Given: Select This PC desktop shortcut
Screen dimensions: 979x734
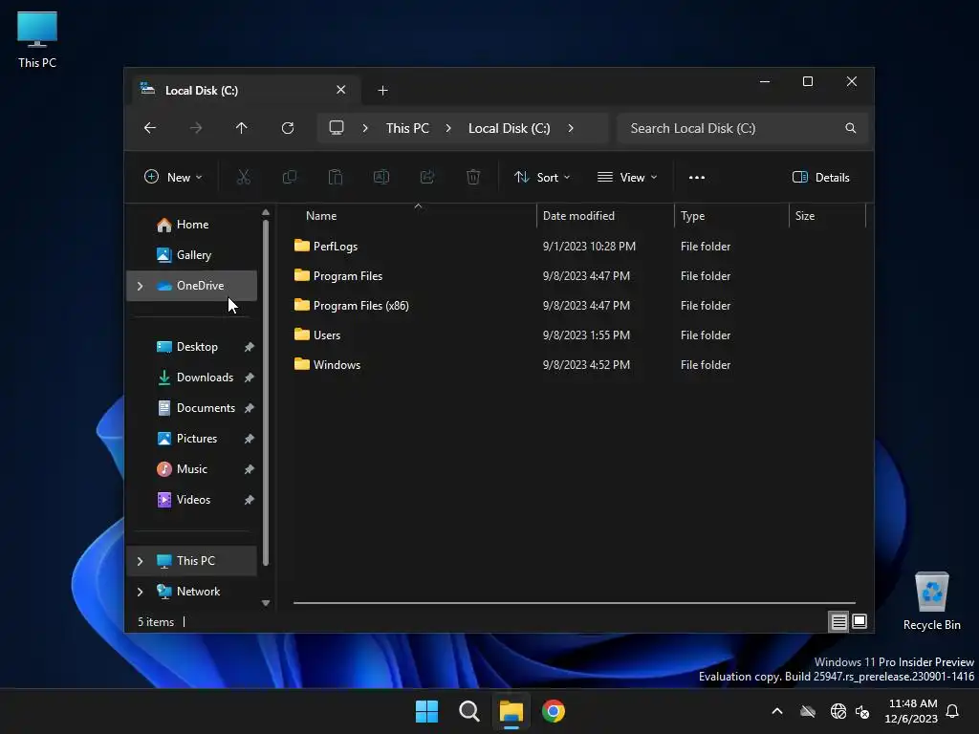Looking at the screenshot, I should 37,39.
